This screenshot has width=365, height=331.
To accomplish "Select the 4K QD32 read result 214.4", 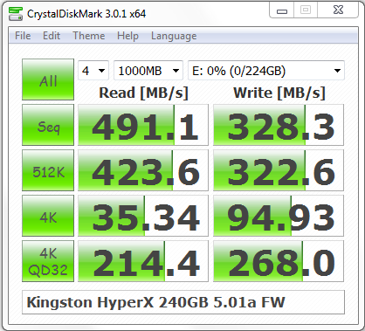I will click(143, 261).
